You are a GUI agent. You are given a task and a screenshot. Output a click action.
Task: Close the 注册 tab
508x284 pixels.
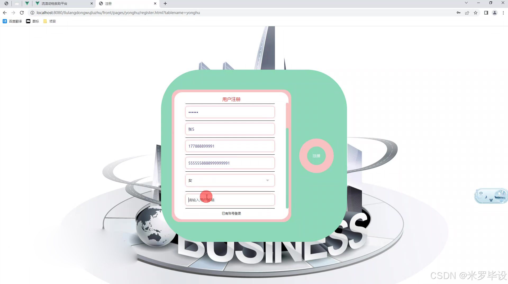point(155,3)
